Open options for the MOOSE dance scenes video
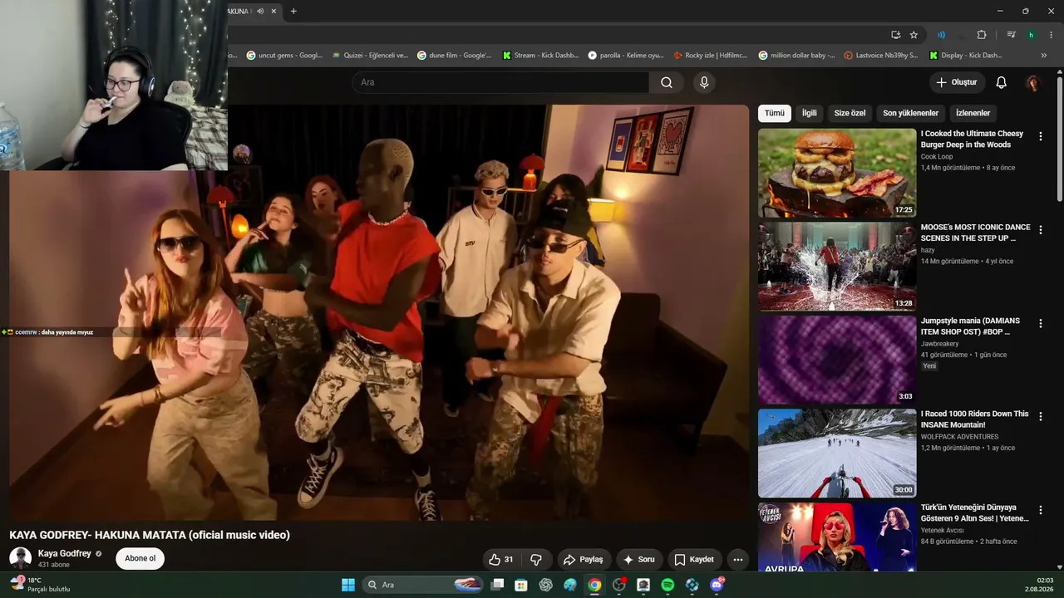Image resolution: width=1064 pixels, height=598 pixels. [1041, 230]
